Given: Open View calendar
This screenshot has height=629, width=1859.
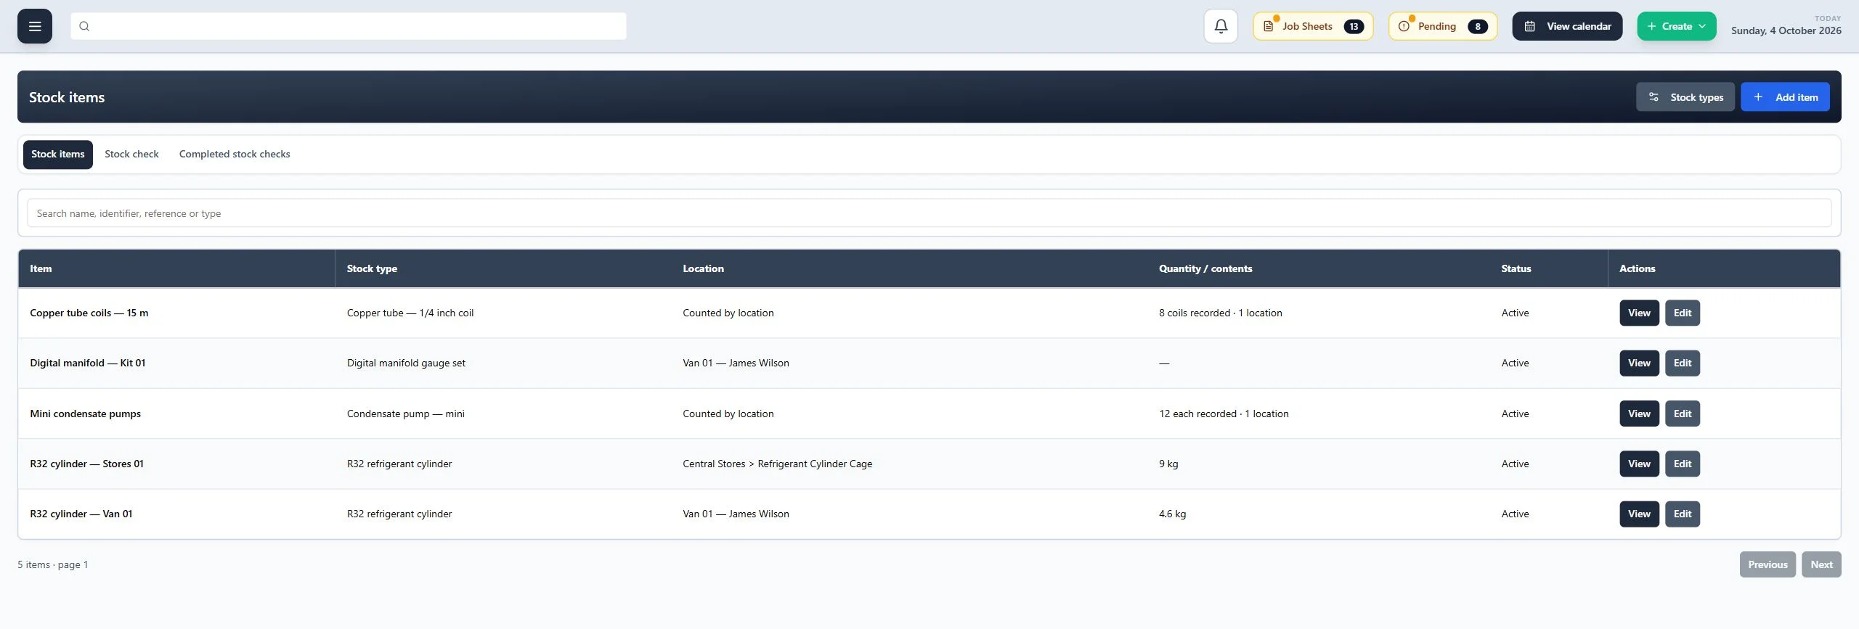Looking at the screenshot, I should pyautogui.click(x=1567, y=26).
